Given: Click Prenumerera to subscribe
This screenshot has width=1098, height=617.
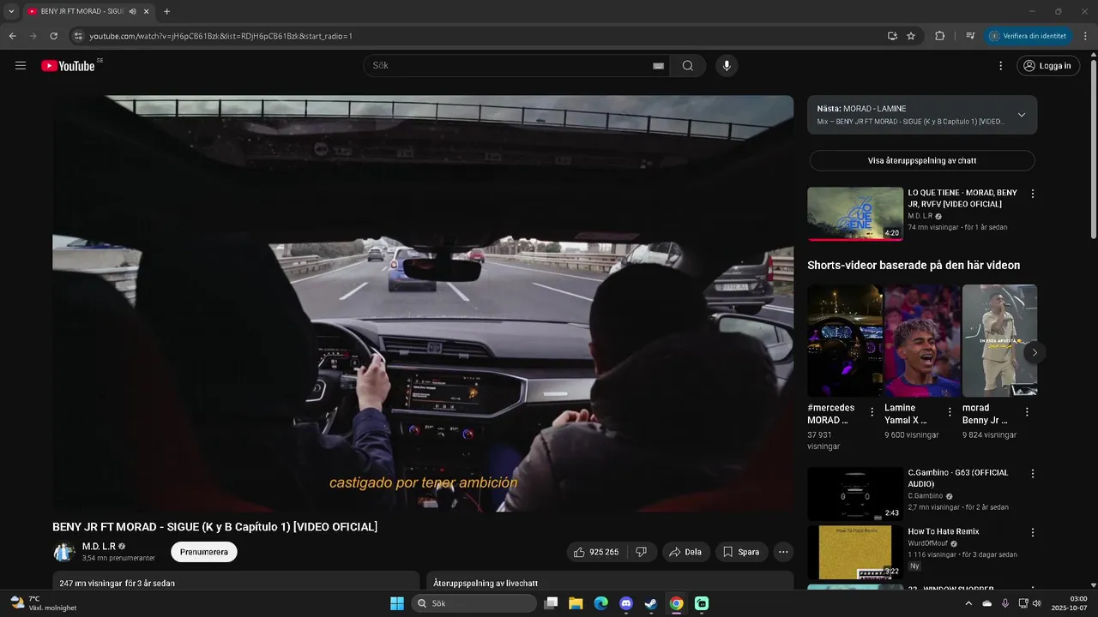Looking at the screenshot, I should [x=204, y=552].
